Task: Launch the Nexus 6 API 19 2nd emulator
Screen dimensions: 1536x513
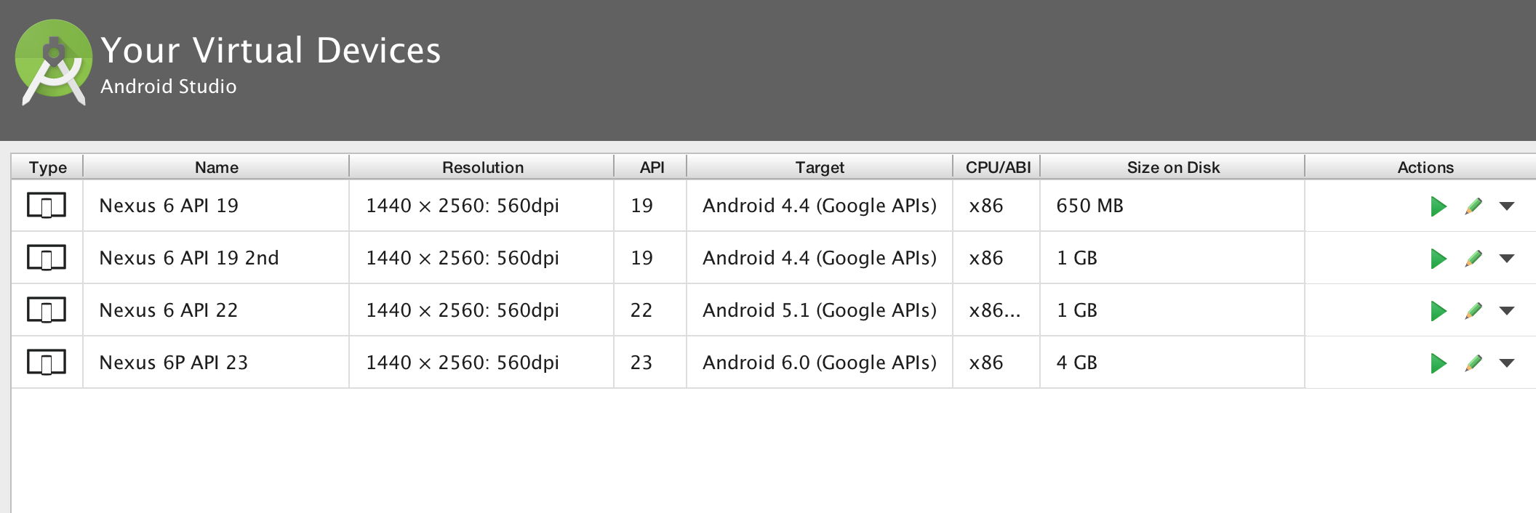Action: [x=1438, y=259]
